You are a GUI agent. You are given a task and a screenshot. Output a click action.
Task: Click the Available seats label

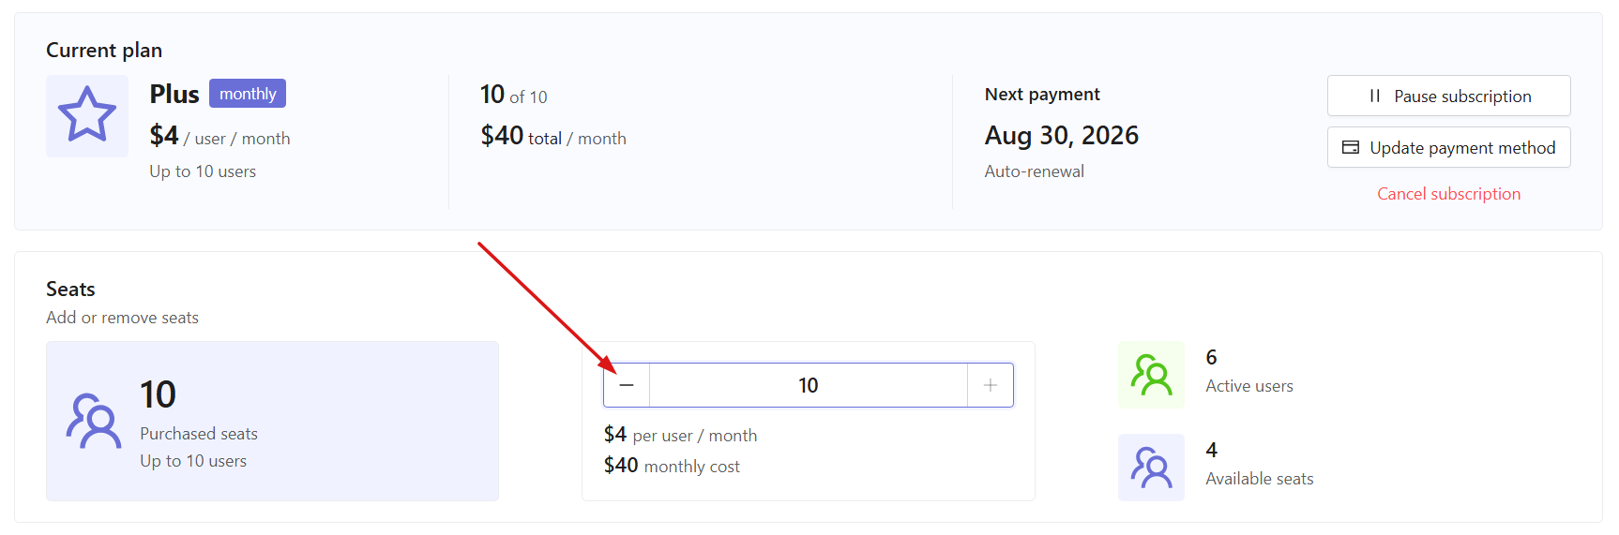point(1260,479)
